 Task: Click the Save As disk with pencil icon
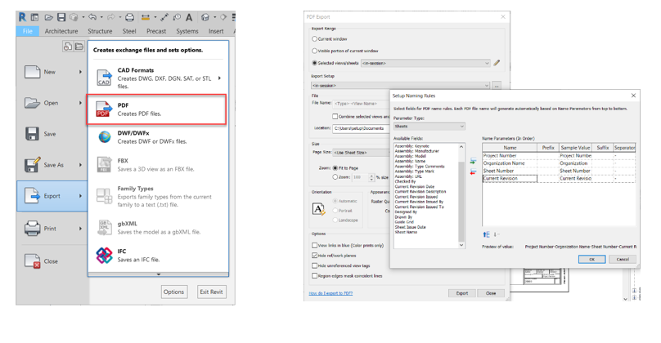[32, 164]
